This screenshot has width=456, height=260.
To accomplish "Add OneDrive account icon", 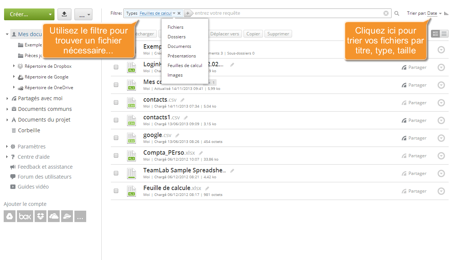I will point(54,216).
